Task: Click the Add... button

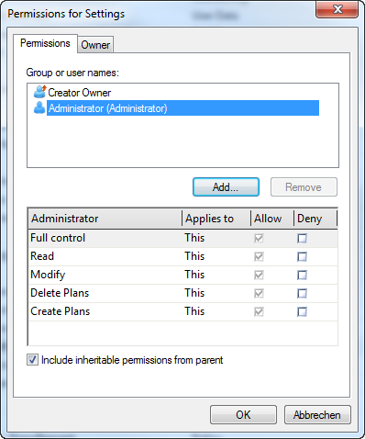Action: pos(226,187)
